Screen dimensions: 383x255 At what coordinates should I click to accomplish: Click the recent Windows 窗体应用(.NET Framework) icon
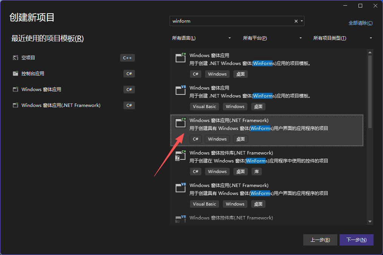[x=15, y=105]
